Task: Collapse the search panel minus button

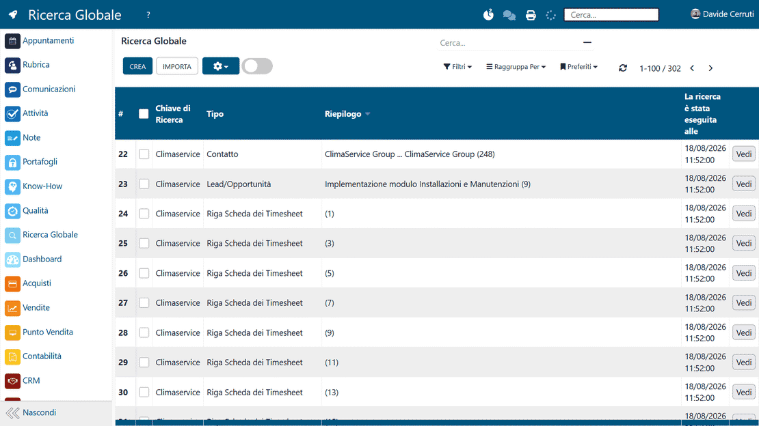Action: [587, 42]
